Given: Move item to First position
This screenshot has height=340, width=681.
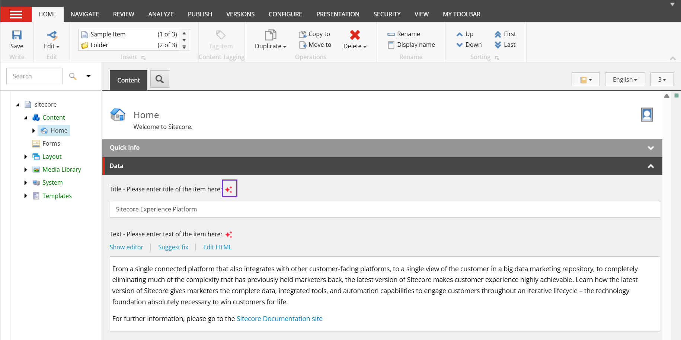Looking at the screenshot, I should click(505, 34).
